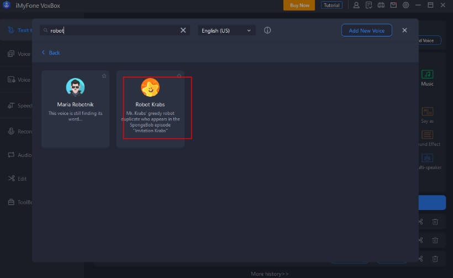Click Maria Robotnik voice name

pos(75,104)
